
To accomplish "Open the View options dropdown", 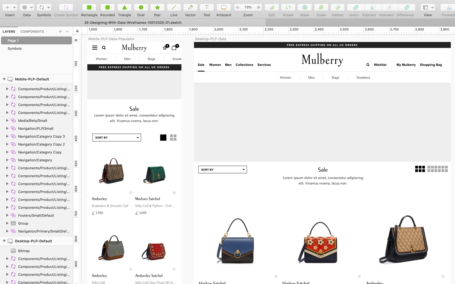I will (x=428, y=7).
